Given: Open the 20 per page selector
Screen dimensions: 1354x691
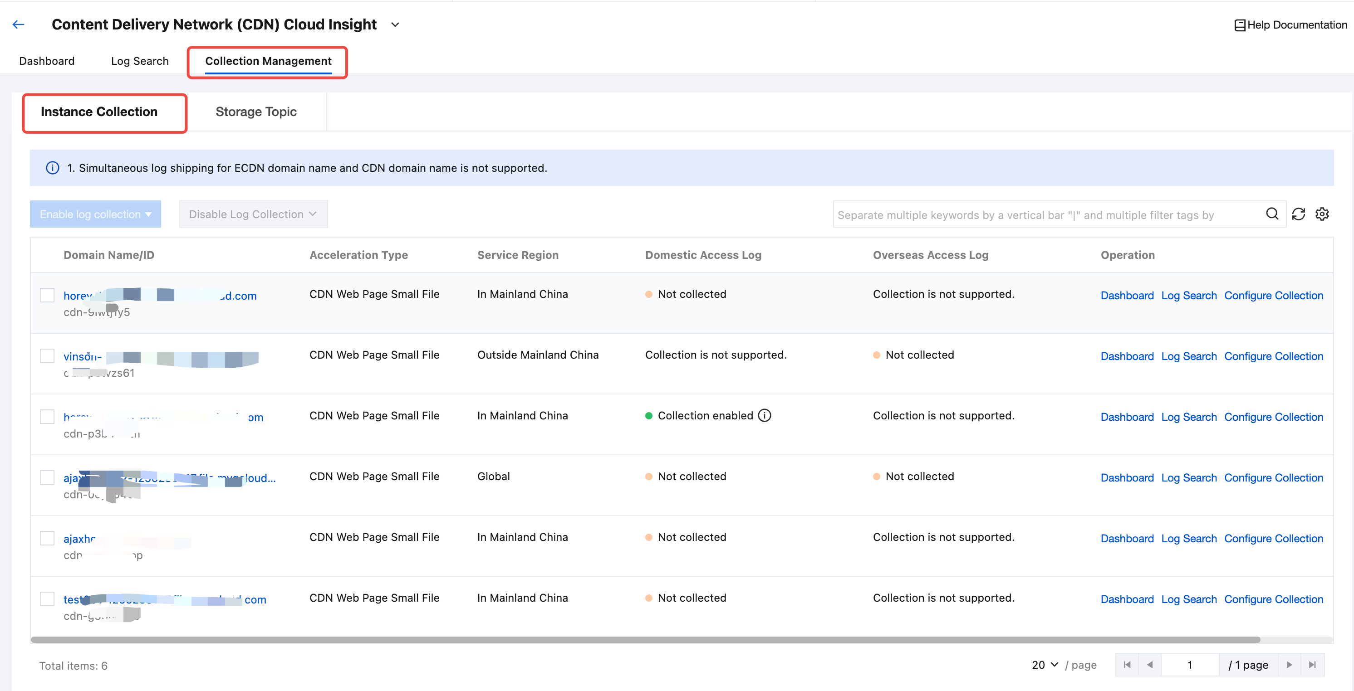Looking at the screenshot, I should 1044,664.
